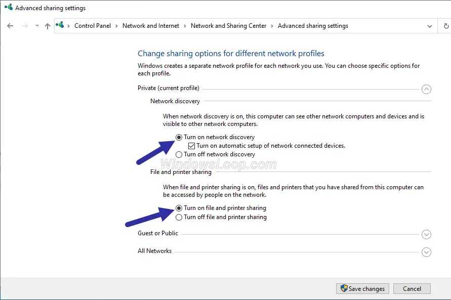Click the File and printer sharing heading
Image resolution: width=451 pixels, height=300 pixels.
181,172
